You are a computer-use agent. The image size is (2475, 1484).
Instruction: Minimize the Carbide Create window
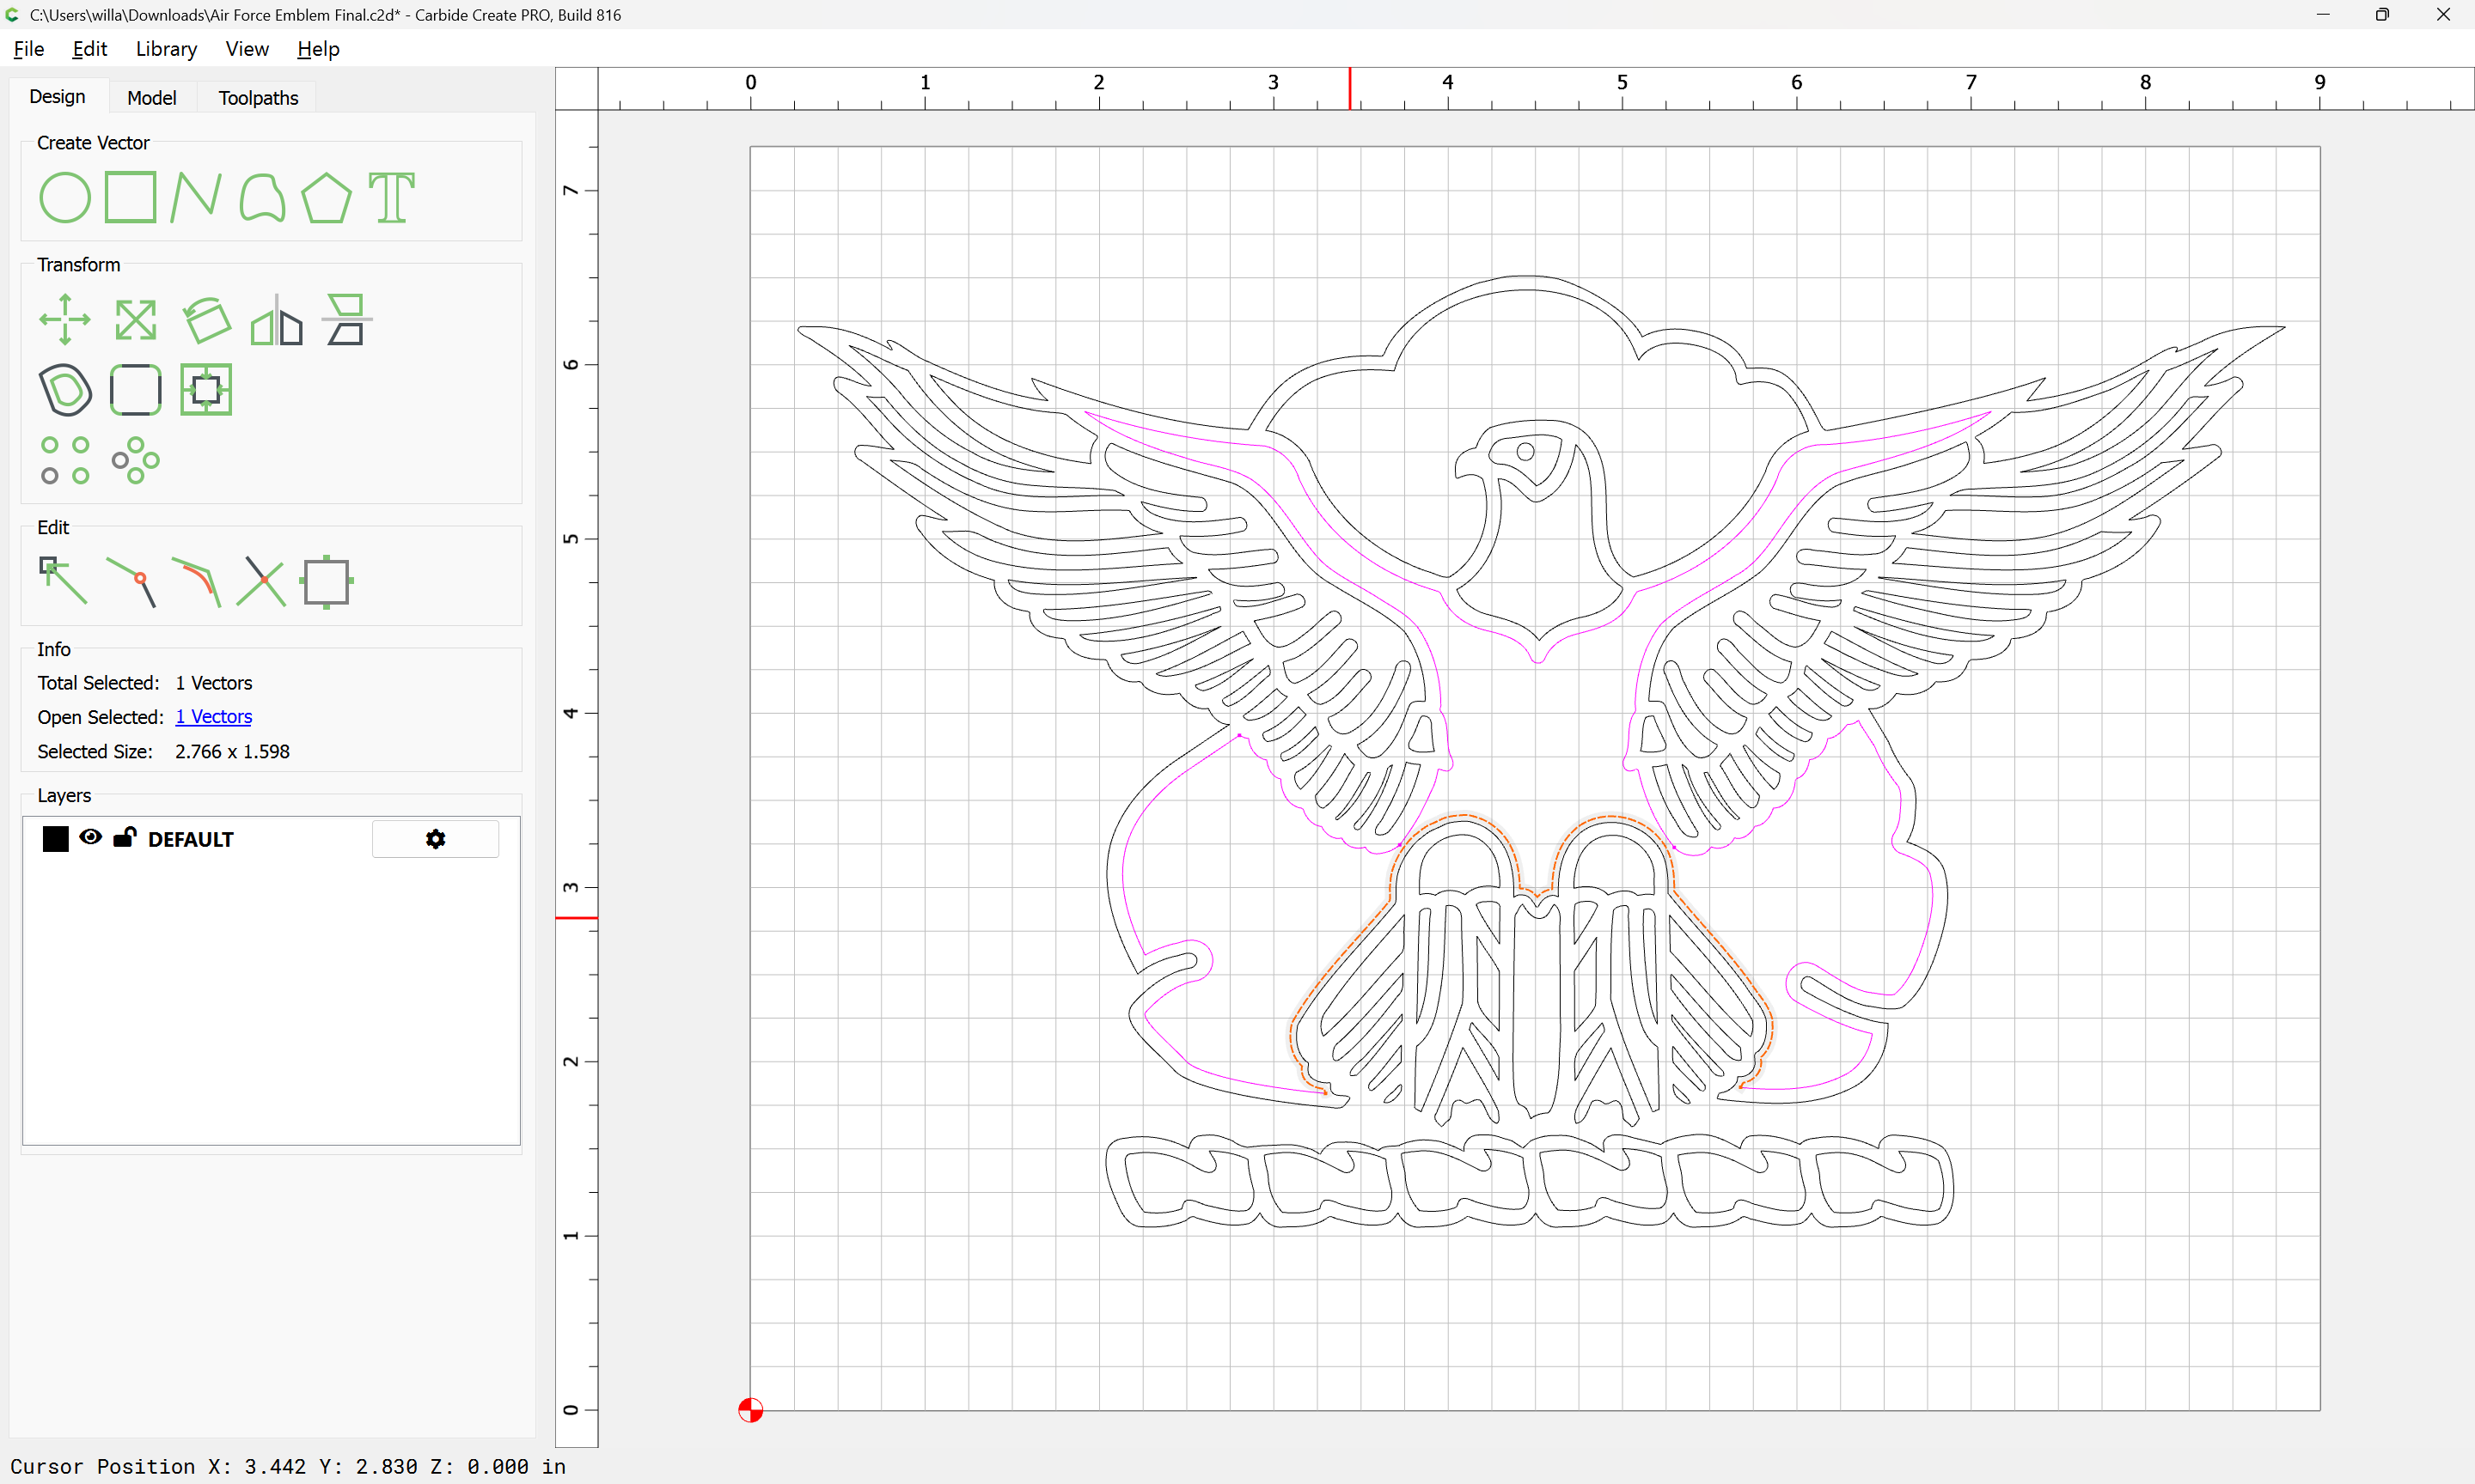[x=2323, y=14]
